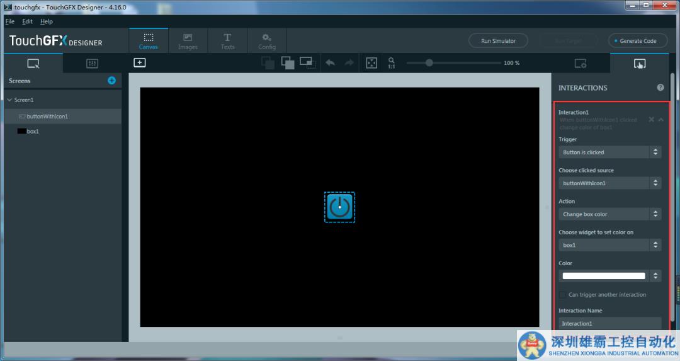This screenshot has height=361, width=680.
Task: Open the add widget panel icon
Action: tap(140, 62)
